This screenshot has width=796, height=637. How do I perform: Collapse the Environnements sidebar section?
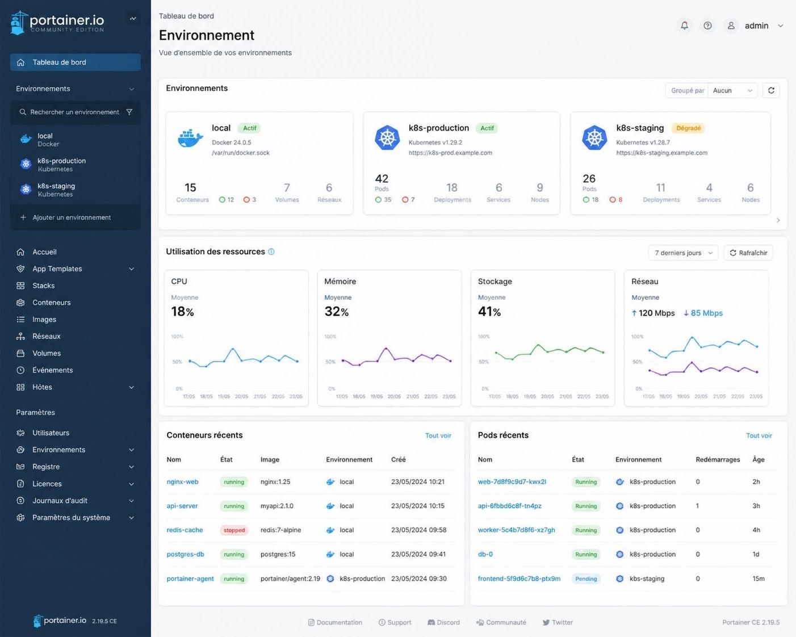[x=132, y=89]
